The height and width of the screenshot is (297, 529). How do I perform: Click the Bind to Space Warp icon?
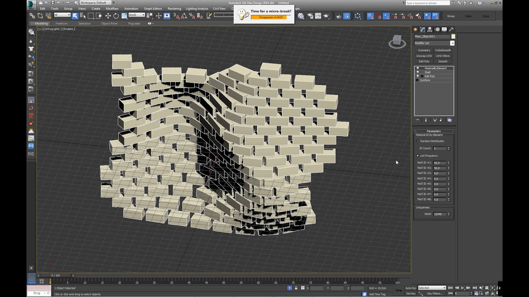(x=48, y=16)
